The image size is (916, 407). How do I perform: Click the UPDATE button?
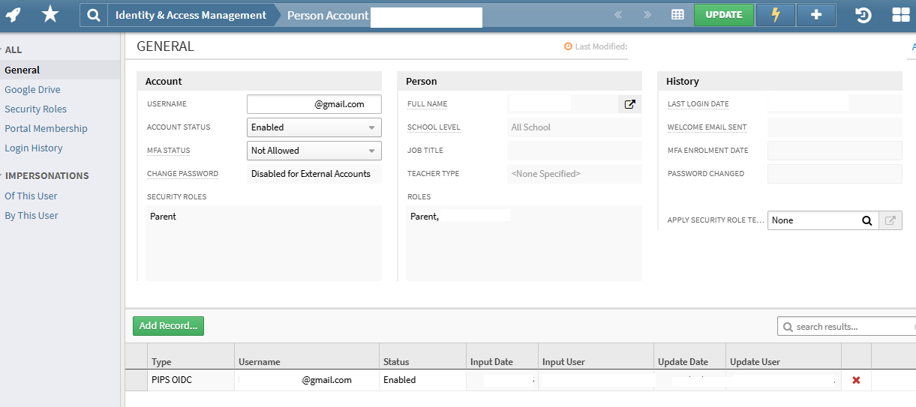pyautogui.click(x=724, y=15)
